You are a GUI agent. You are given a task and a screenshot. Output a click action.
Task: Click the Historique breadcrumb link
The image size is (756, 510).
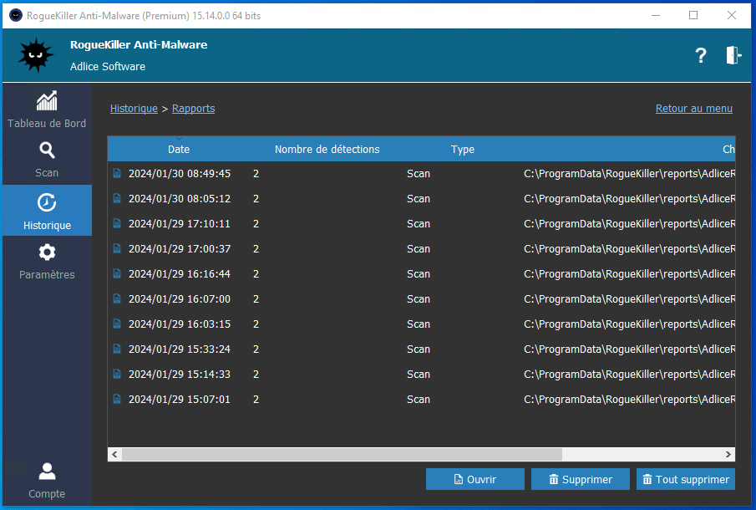coord(134,109)
